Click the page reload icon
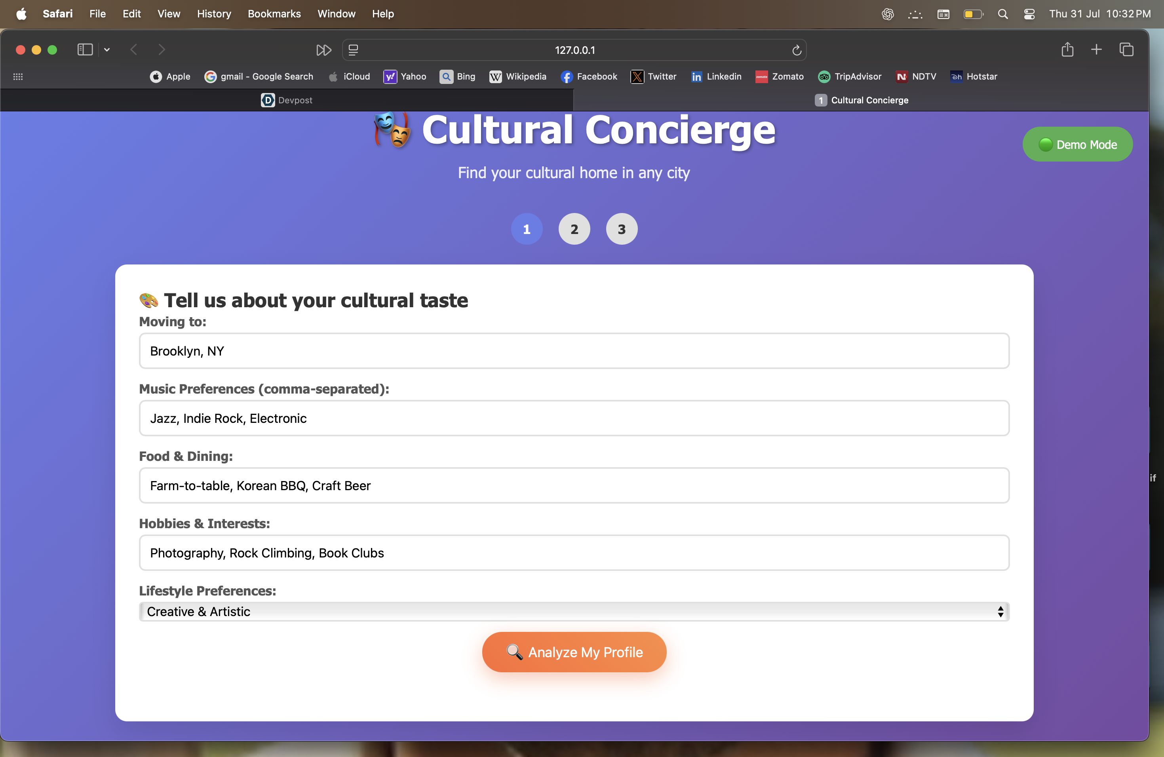Image resolution: width=1164 pixels, height=757 pixels. pos(796,50)
